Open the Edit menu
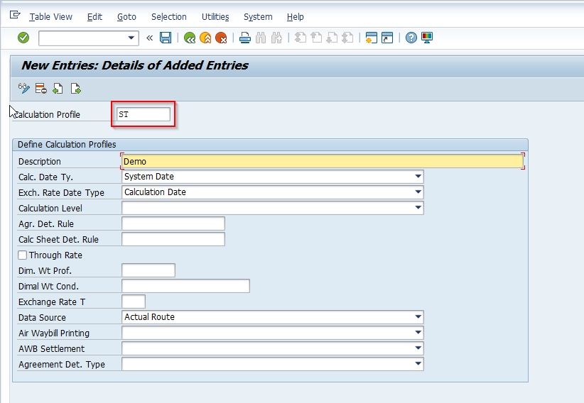Image resolution: width=584 pixels, height=403 pixels. [94, 17]
